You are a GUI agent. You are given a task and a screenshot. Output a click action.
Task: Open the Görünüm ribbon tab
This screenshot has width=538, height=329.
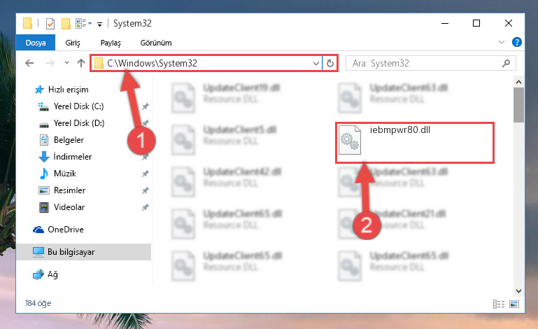(x=156, y=43)
